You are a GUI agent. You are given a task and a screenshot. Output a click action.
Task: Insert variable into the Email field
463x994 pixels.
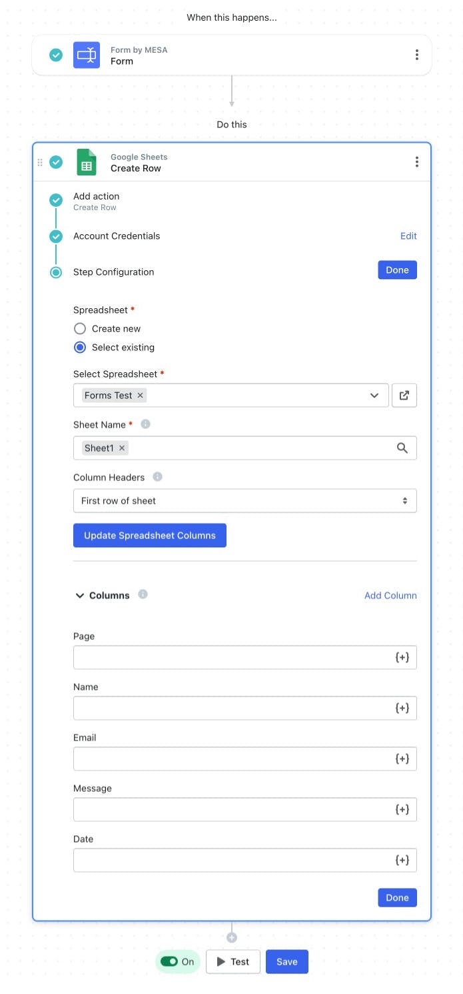[402, 759]
